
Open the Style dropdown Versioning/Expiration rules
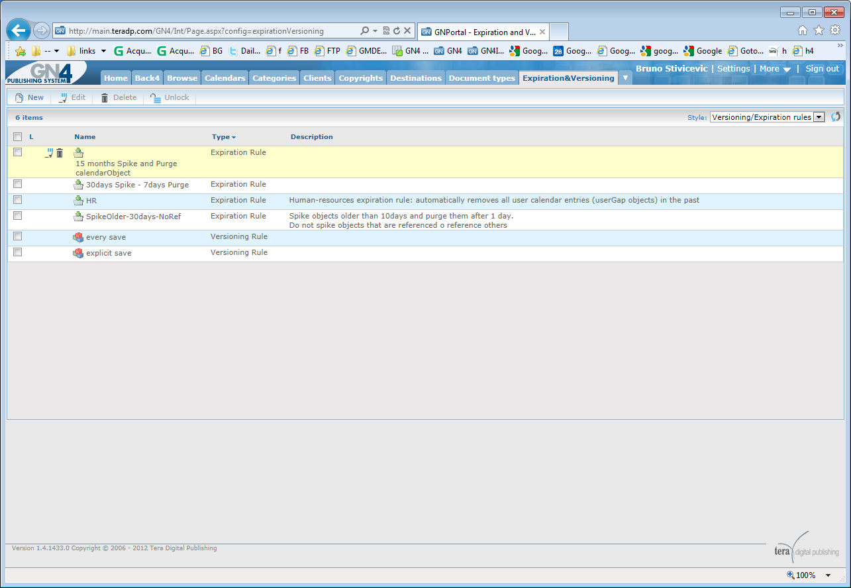pos(766,117)
